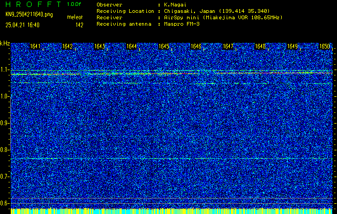Click the Chigasaki, Japan location value

pyautogui.click(x=216, y=11)
